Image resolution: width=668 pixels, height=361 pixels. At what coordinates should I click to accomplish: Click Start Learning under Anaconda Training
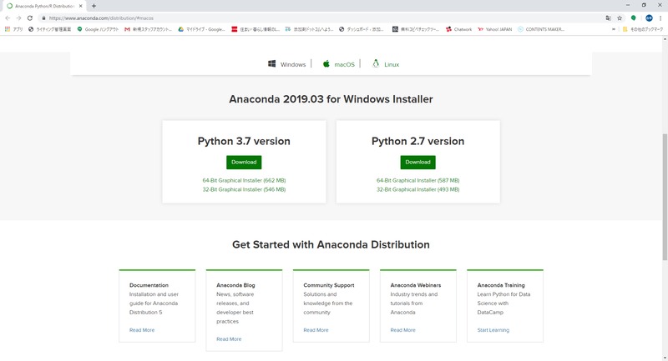tap(493, 330)
